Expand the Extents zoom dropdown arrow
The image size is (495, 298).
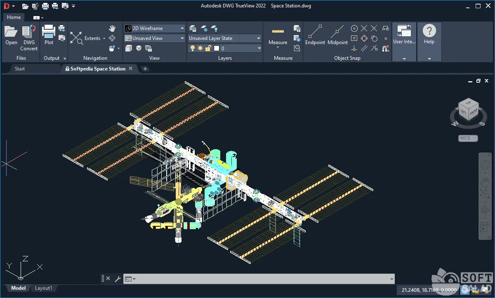(104, 38)
